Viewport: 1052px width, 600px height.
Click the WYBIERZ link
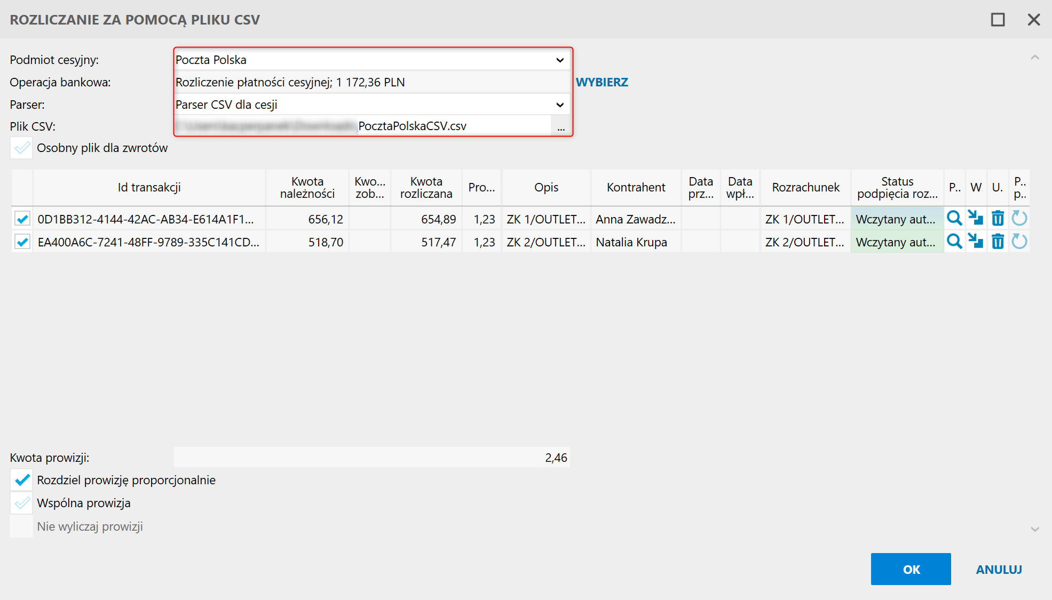(x=602, y=82)
